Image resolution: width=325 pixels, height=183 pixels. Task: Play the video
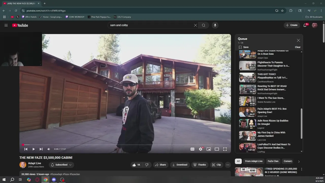(34, 149)
